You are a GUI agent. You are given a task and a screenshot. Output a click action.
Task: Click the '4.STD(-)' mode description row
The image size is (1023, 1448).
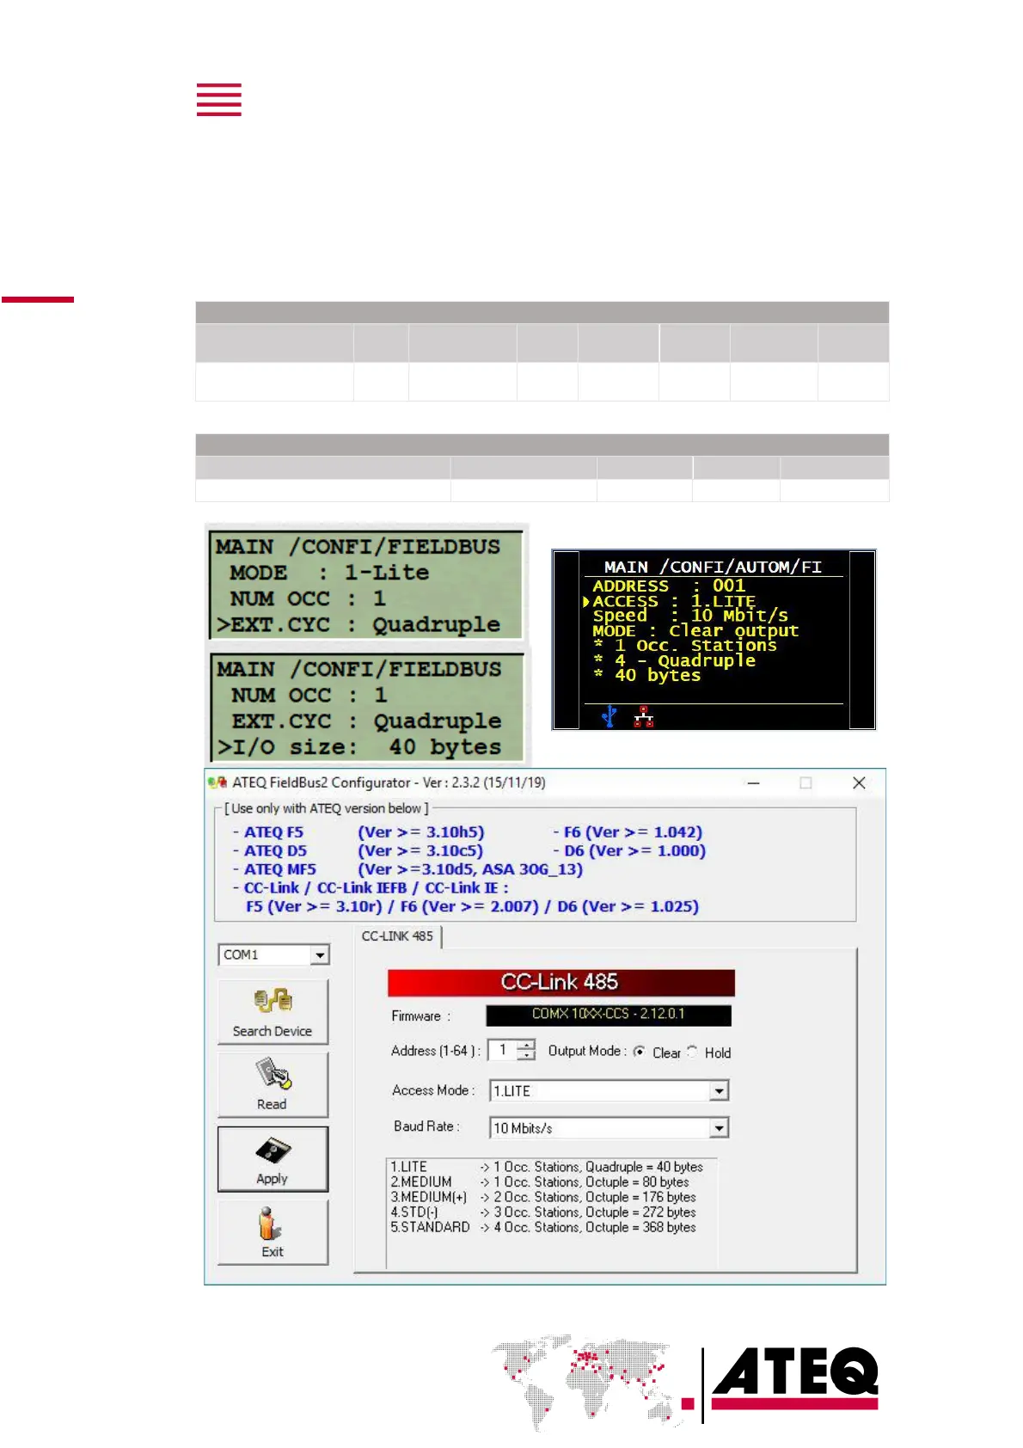pos(543,1212)
